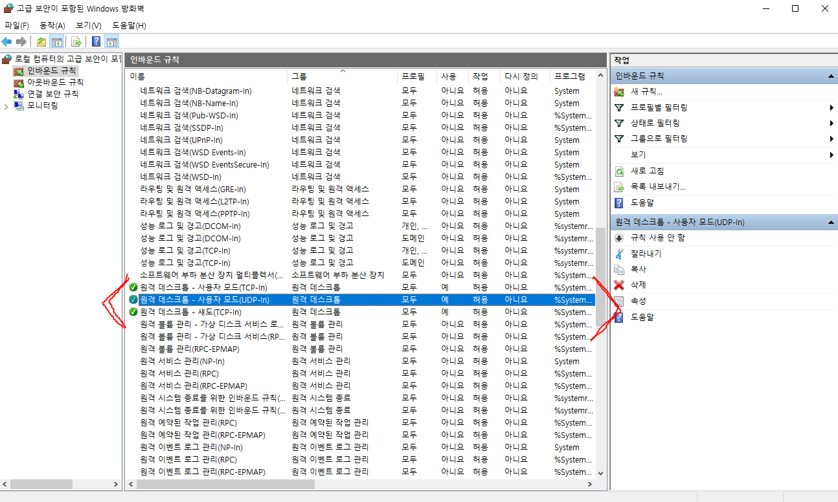Click the 연결 보안 규칙 tree icon
This screenshot has height=502, width=838.
point(19,94)
